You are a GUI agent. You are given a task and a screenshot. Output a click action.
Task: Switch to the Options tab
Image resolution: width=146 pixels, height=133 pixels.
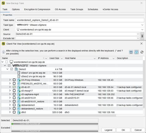[16, 9]
